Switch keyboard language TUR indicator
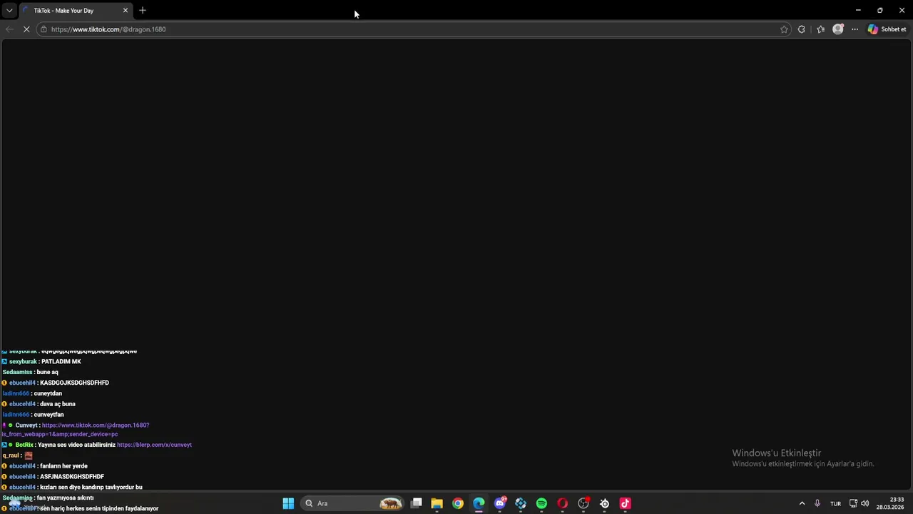913x514 pixels. 835,503
